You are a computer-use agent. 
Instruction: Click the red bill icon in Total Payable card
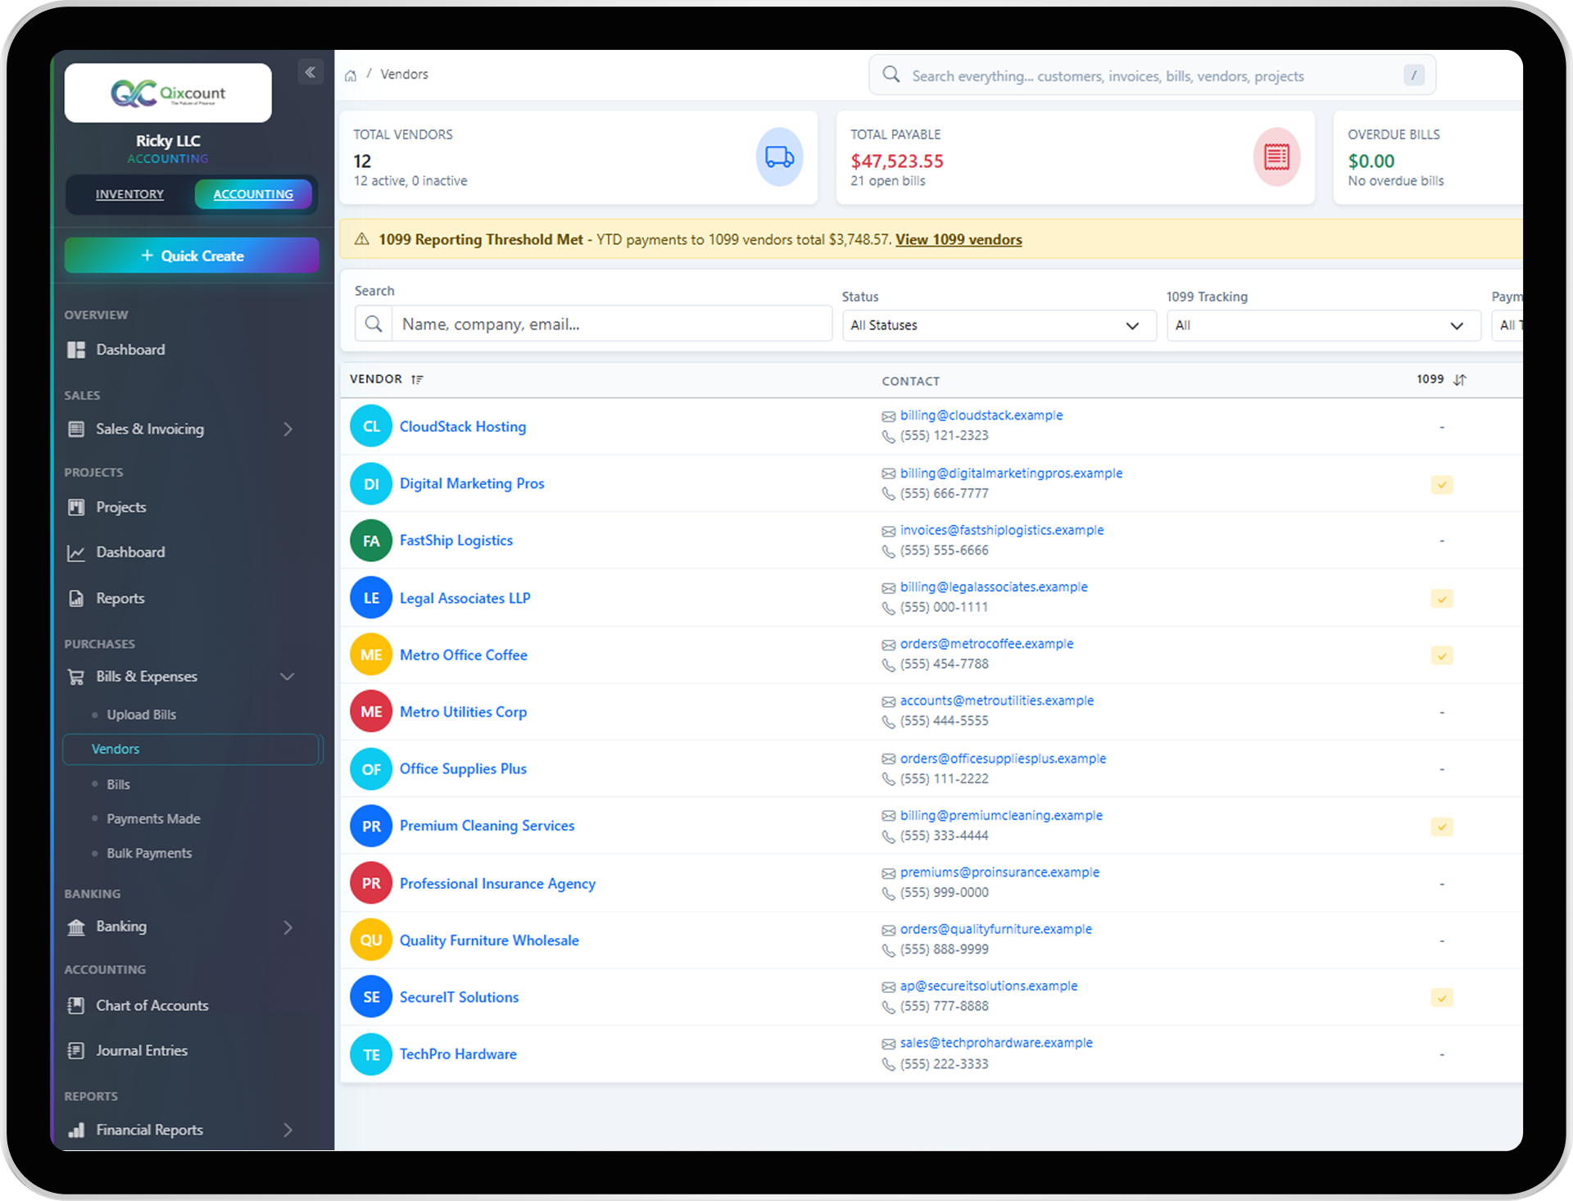[x=1276, y=156]
